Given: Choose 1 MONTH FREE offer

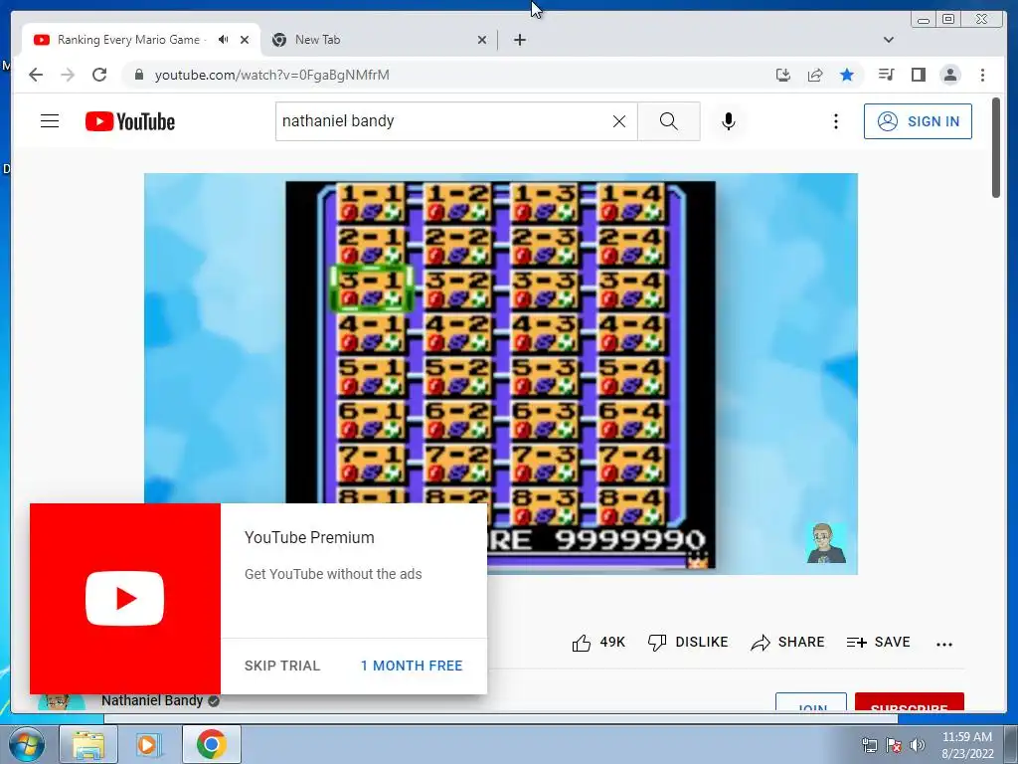Looking at the screenshot, I should 412,666.
